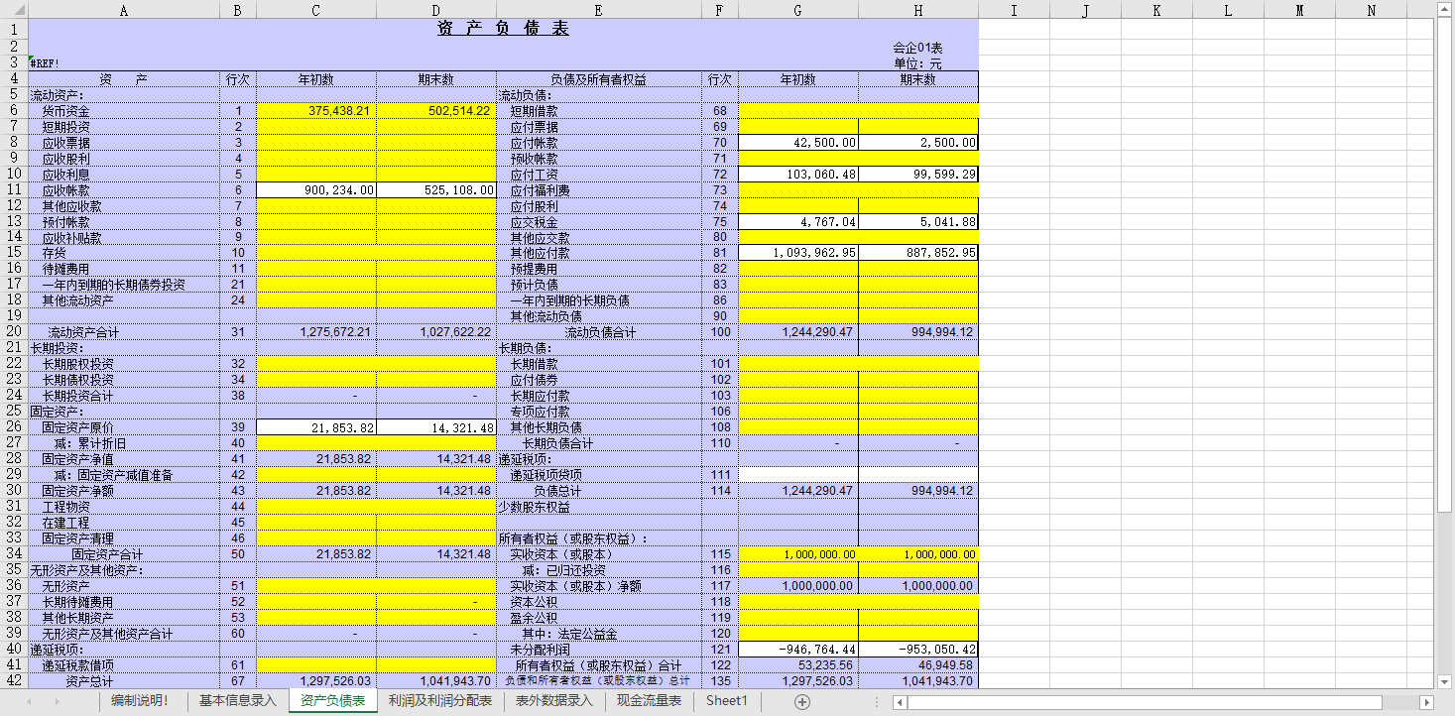Select the cell with value 1,093,962.95
The height and width of the screenshot is (716, 1455).
pyautogui.click(x=798, y=253)
